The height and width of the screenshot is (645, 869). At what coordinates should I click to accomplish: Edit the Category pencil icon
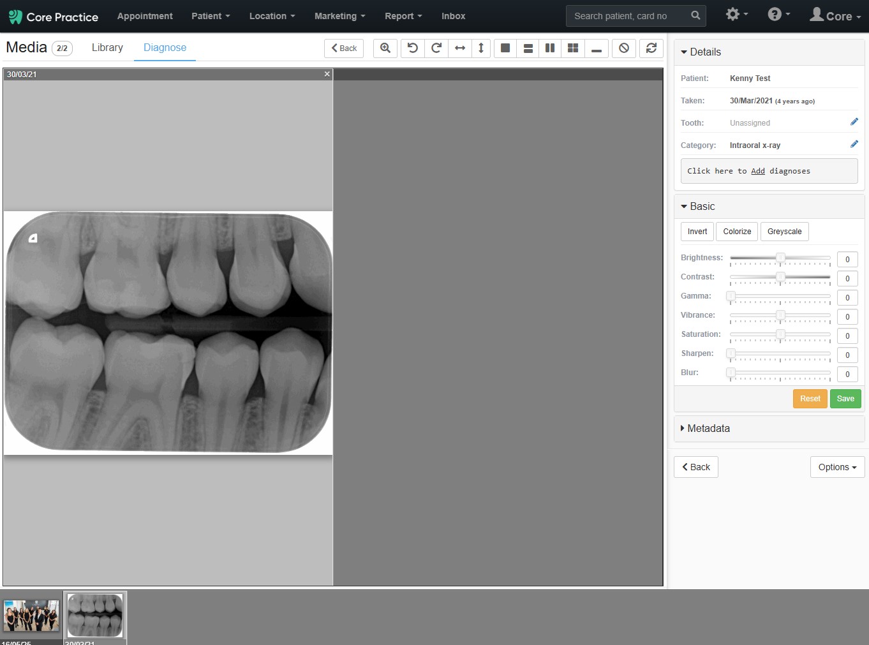tap(854, 144)
